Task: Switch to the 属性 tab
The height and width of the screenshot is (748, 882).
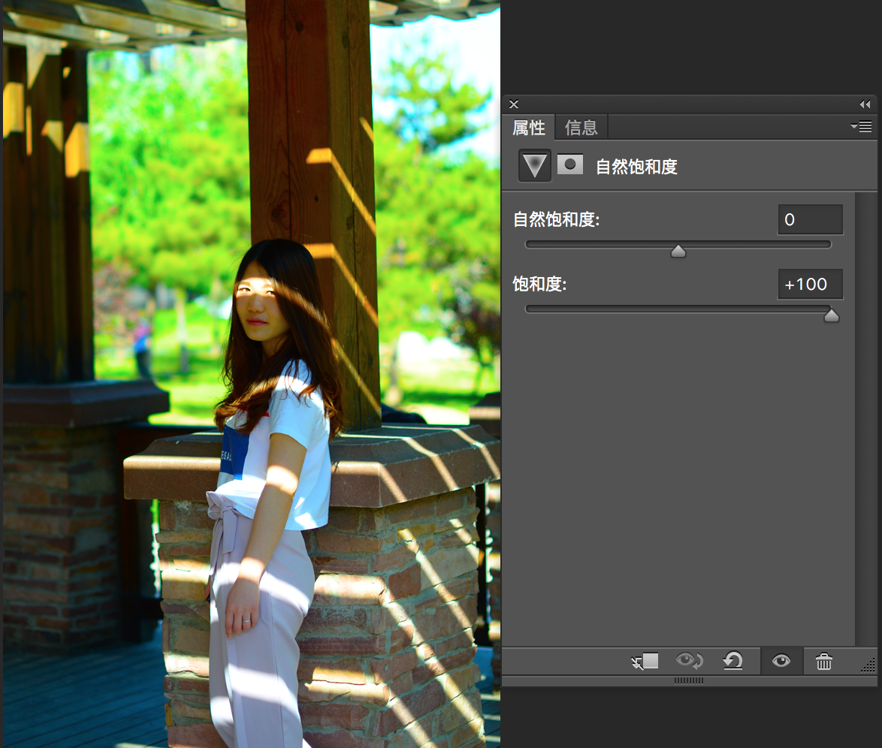Action: pos(529,128)
